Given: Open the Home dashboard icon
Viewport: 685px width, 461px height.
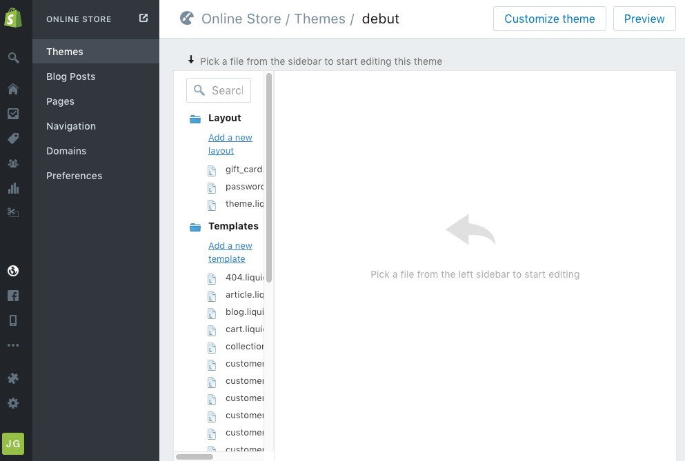Looking at the screenshot, I should pyautogui.click(x=13, y=89).
